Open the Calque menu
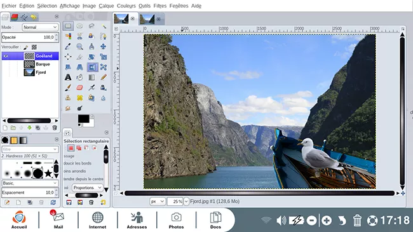Screen dimensions: 413x232 click(x=106, y=6)
